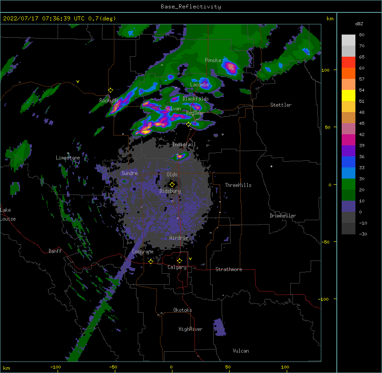Pick the dark orange swatch between 60 and 57
The image size is (382, 373).
pyautogui.click(x=348, y=73)
